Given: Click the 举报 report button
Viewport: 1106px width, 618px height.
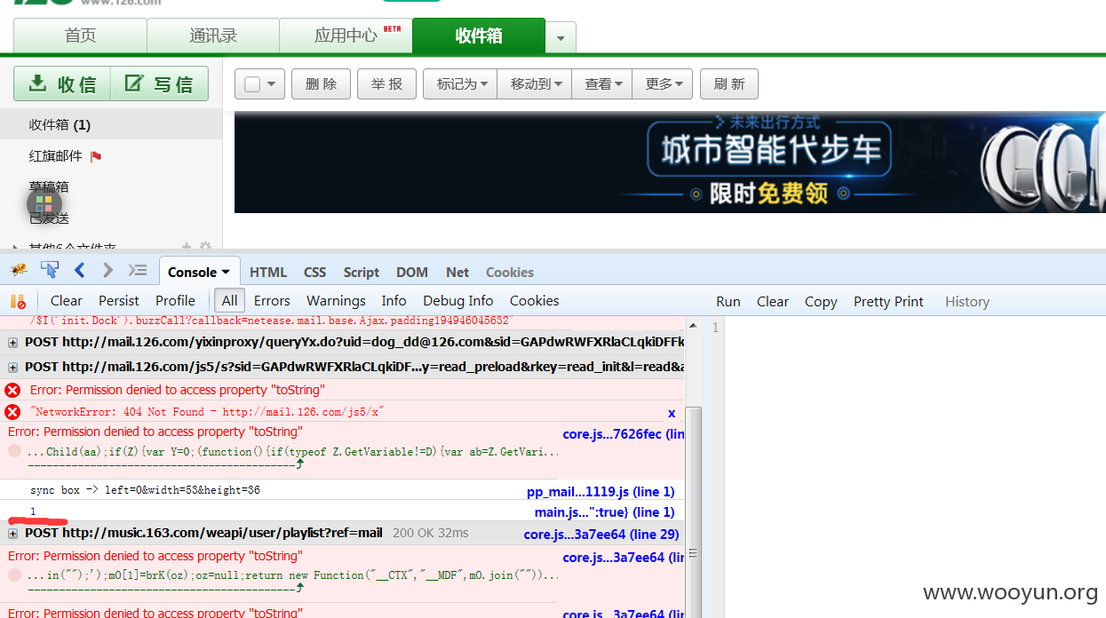Looking at the screenshot, I should (386, 84).
